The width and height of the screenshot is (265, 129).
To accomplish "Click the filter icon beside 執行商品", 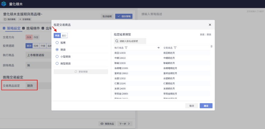I will pos(126,48).
